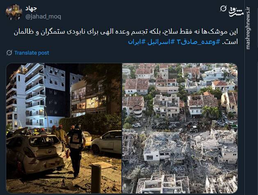Open the Translate post link
The height and width of the screenshot is (195, 258).
pyautogui.click(x=32, y=53)
